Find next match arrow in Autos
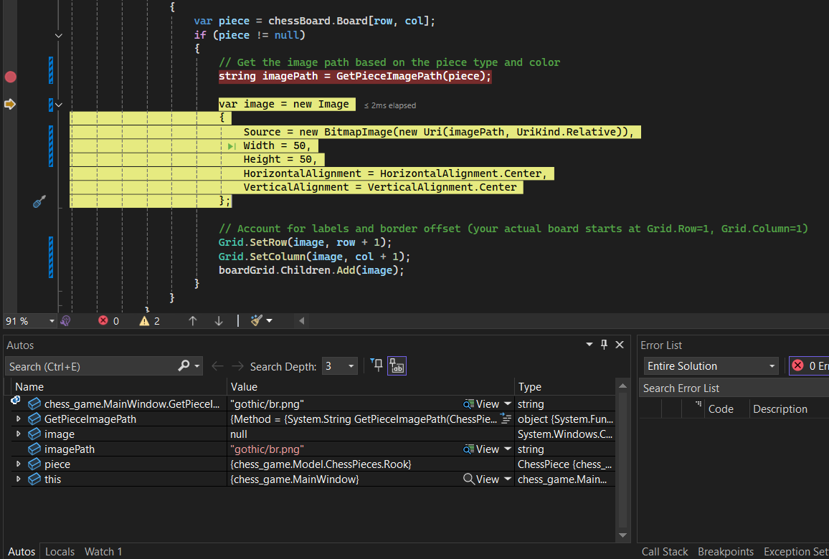The width and height of the screenshot is (829, 559). [238, 366]
